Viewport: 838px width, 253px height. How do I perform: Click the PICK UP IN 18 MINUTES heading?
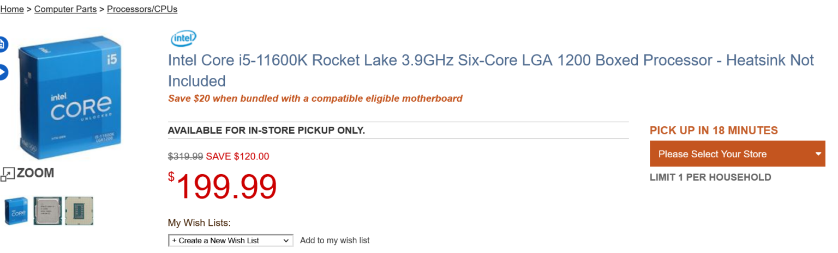(714, 131)
